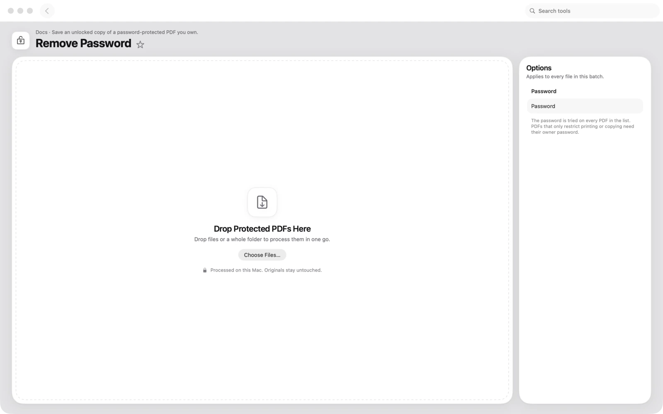
Task: Click the Remove Password page title
Action: point(83,43)
